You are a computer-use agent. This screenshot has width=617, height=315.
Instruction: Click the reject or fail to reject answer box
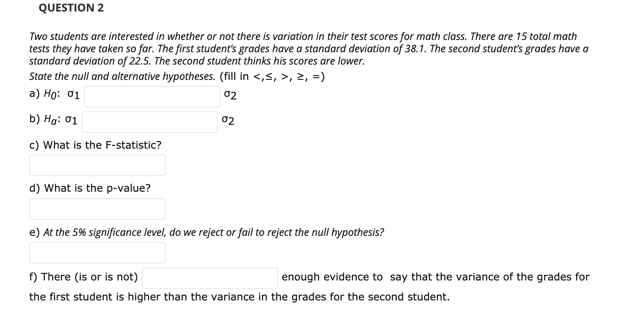tap(97, 252)
